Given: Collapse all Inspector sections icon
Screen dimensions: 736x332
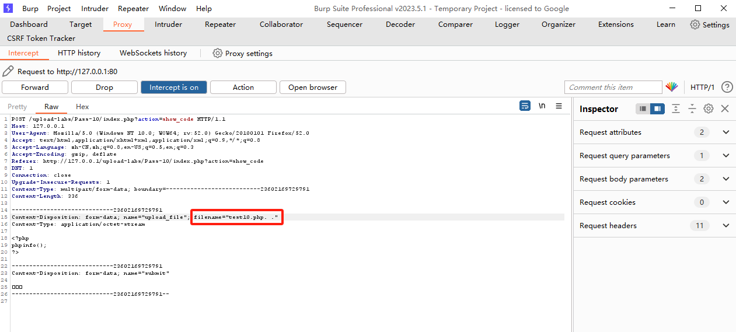Looking at the screenshot, I should point(692,109).
